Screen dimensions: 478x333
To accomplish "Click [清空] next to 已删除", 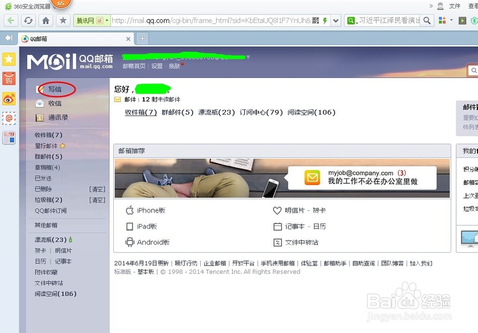I will click(97, 189).
